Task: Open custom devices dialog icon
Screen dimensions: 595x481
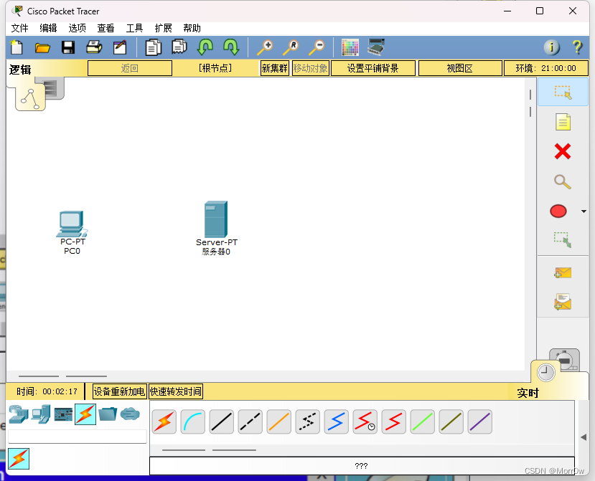Action: pyautogui.click(x=376, y=47)
